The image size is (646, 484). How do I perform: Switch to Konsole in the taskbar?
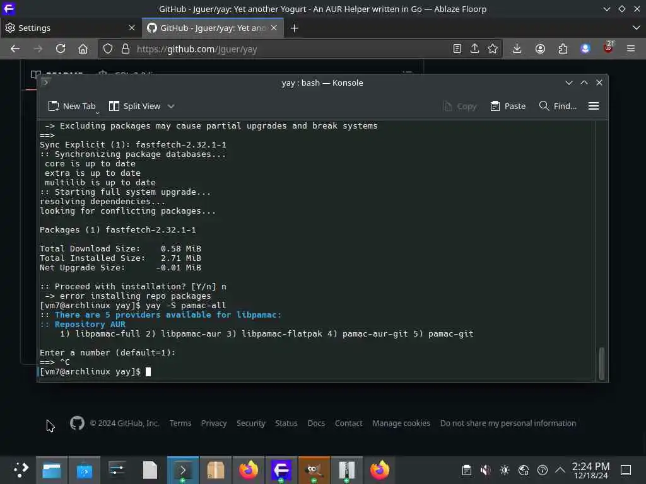(x=183, y=470)
